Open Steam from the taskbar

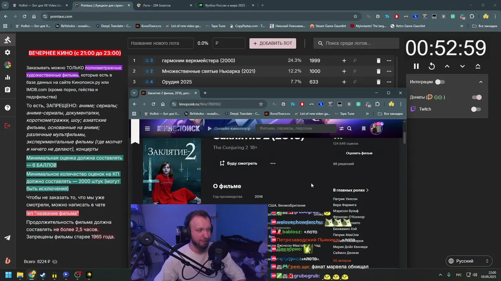pyautogui.click(x=43, y=275)
